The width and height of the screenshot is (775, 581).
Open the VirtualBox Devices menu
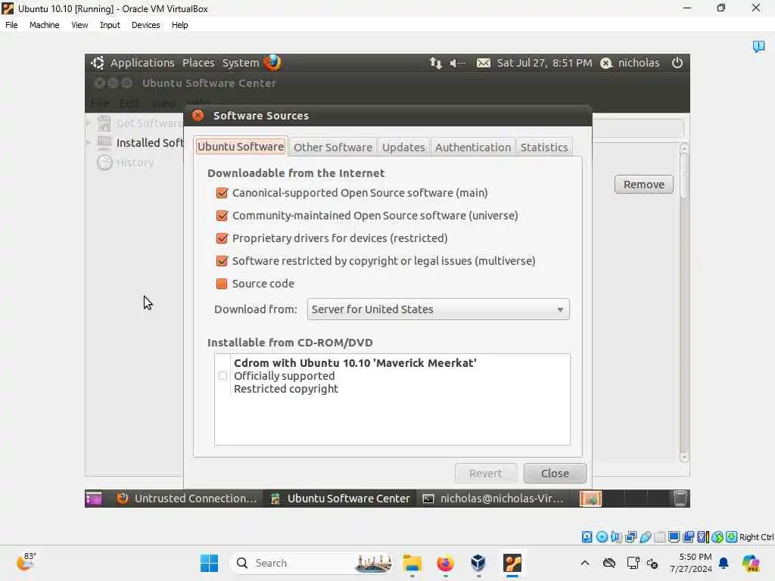145,25
